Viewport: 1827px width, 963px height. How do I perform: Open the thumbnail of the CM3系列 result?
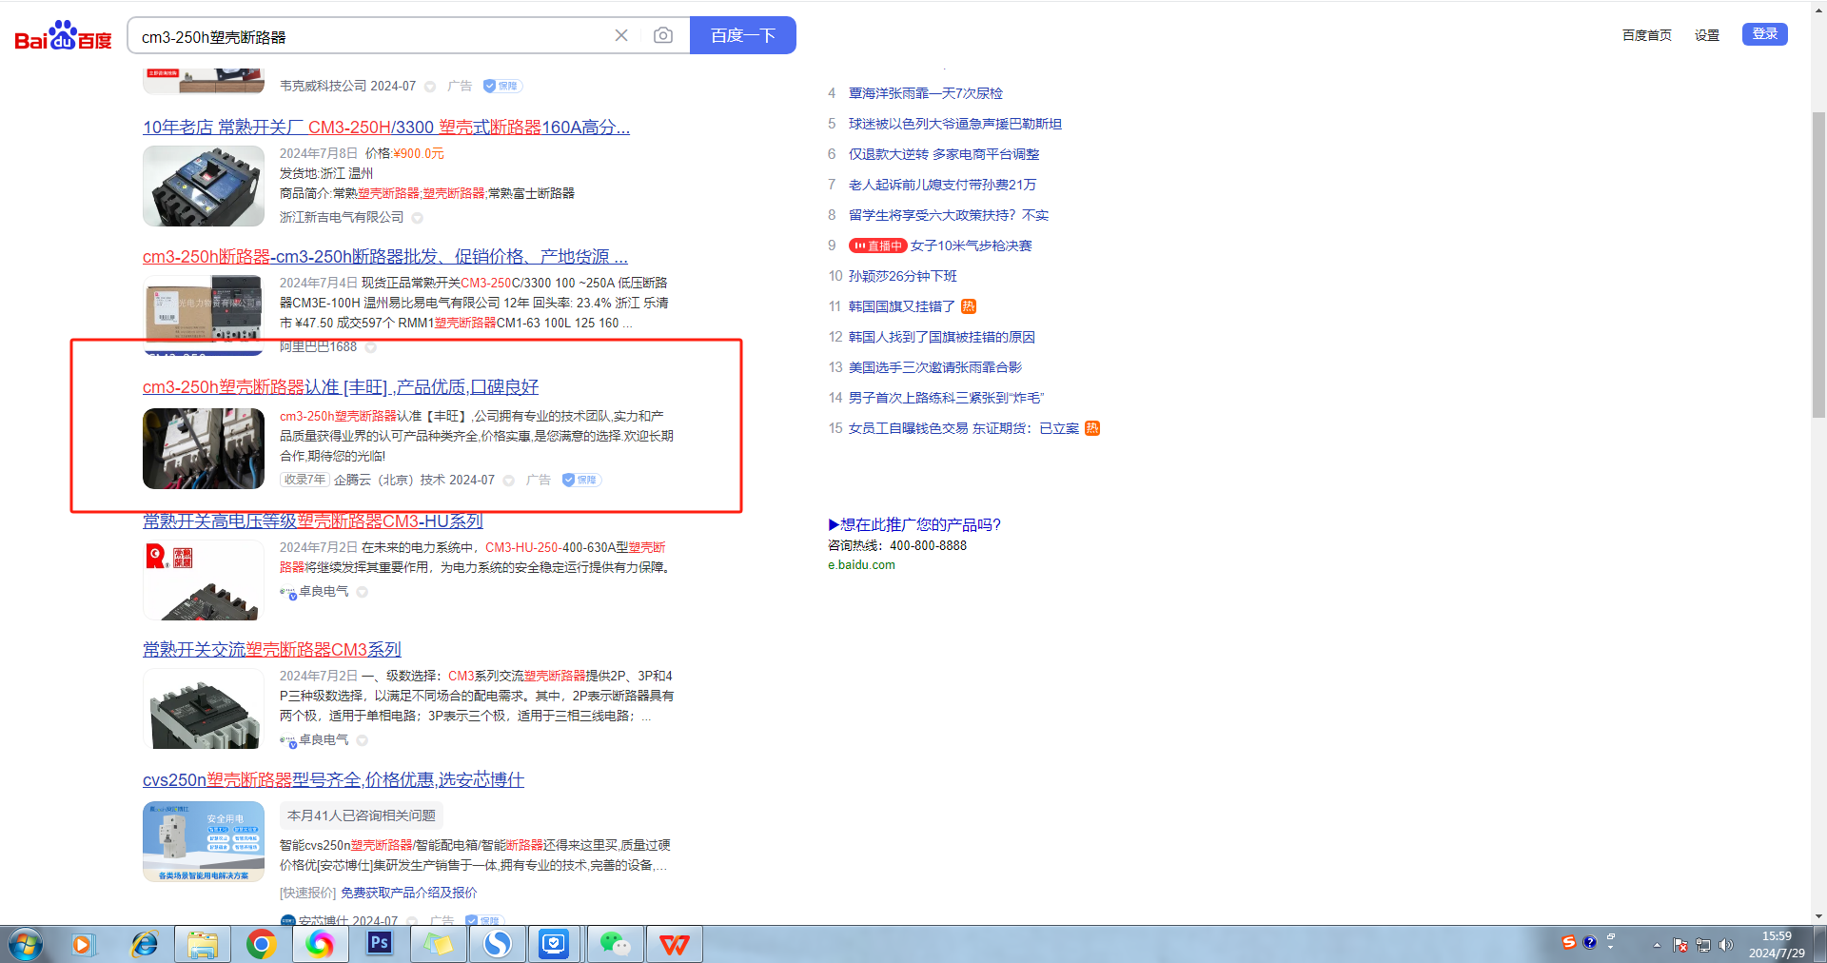(x=204, y=709)
